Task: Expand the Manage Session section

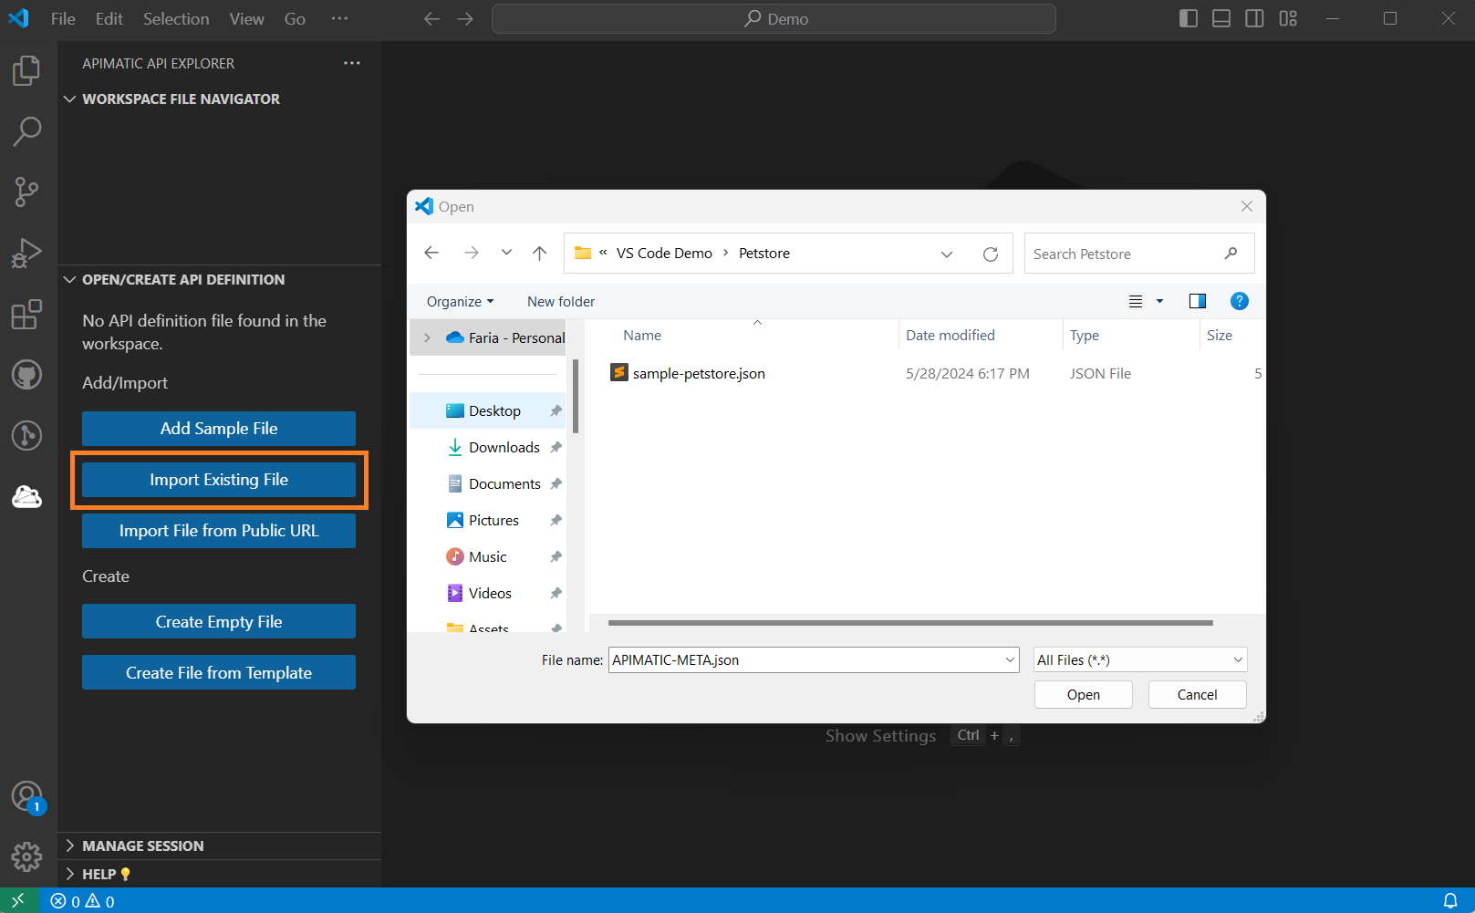Action: [69, 846]
